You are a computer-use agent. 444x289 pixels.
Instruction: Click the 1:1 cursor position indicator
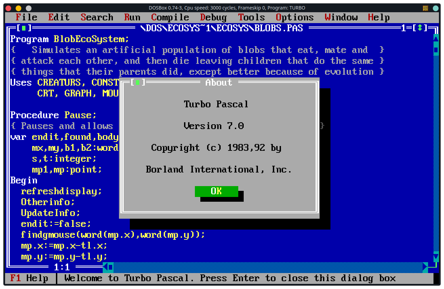[62, 267]
